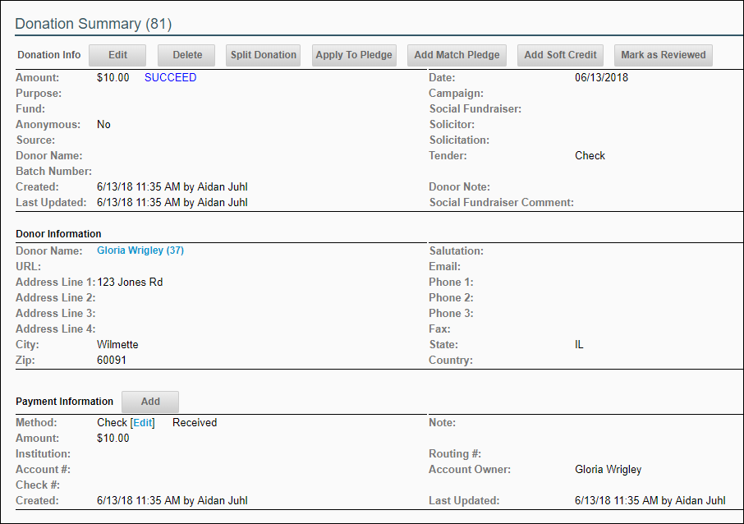
Task: Click the Edit button beside Donation Info
Action: pyautogui.click(x=117, y=55)
